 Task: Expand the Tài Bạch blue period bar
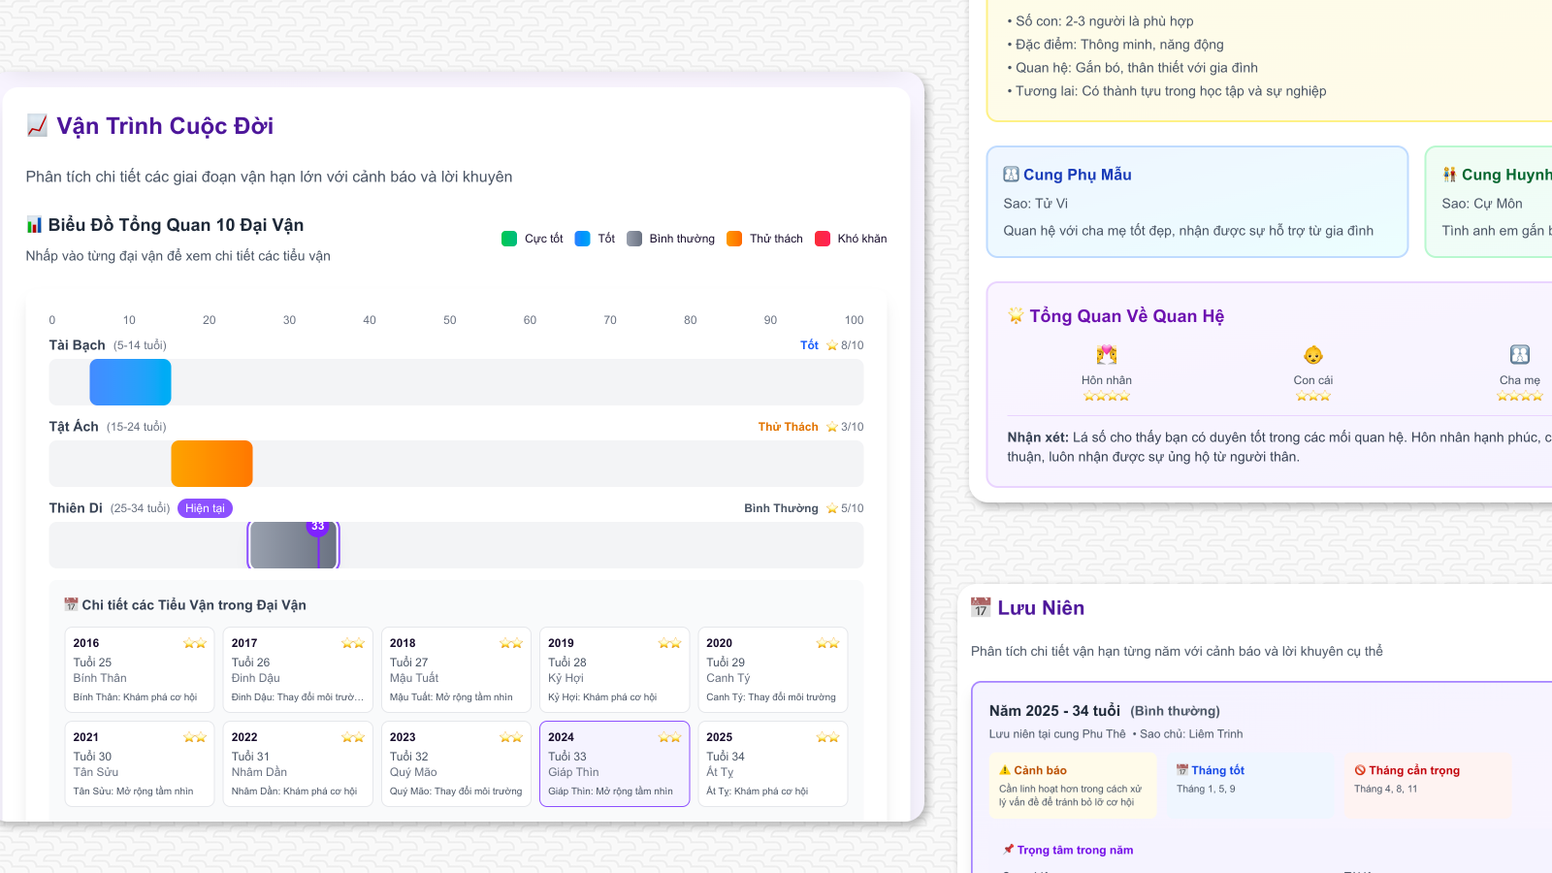tap(130, 382)
